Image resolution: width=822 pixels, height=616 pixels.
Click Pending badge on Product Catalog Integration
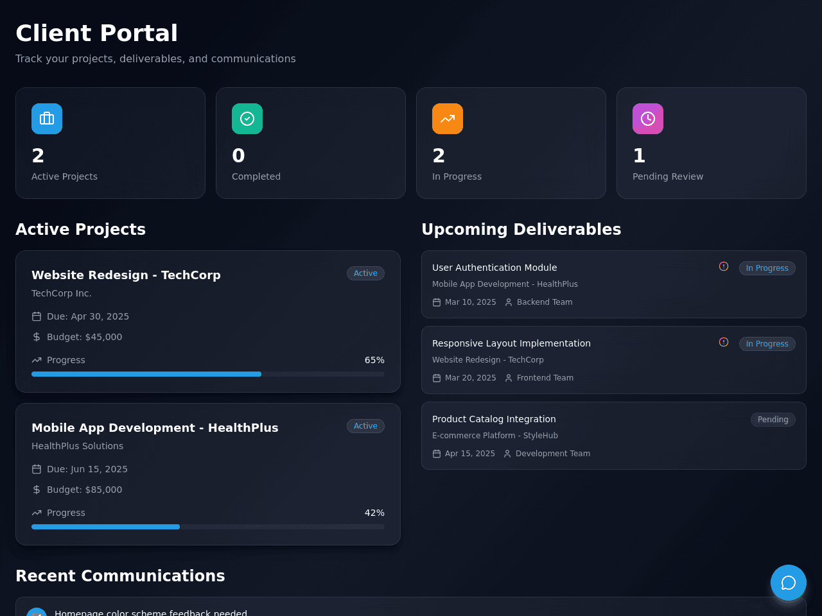tap(773, 420)
